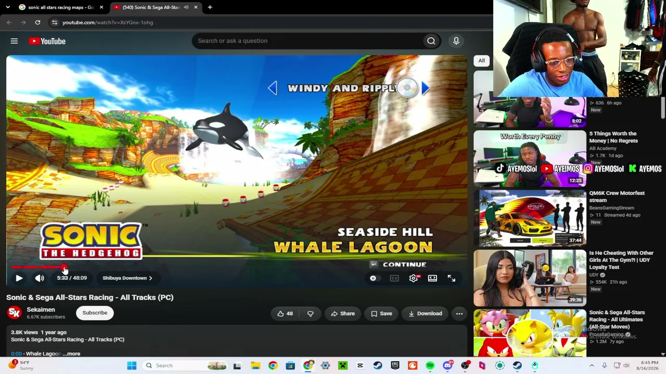This screenshot has height=374, width=666.
Task: Enter full screen mode
Action: (452, 278)
